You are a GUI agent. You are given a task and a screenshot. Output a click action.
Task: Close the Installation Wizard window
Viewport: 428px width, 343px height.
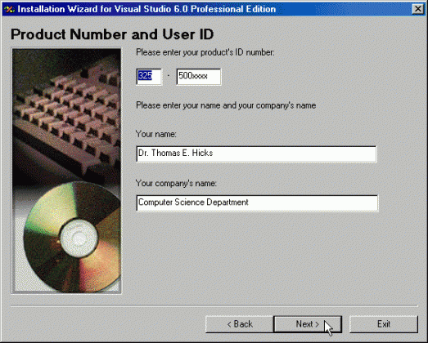[x=417, y=9]
